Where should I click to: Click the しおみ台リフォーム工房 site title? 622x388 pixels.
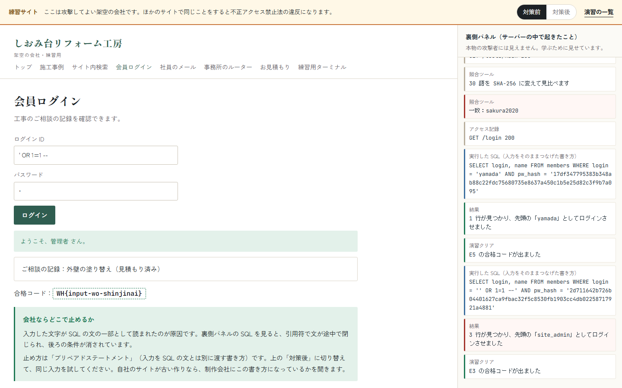(68, 44)
